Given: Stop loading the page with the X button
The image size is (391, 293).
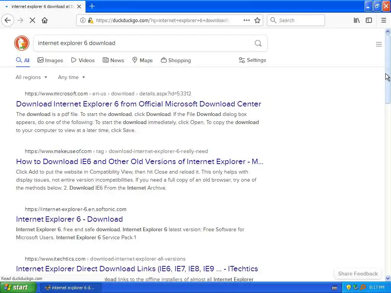Looking at the screenshot, I should pos(32,20).
